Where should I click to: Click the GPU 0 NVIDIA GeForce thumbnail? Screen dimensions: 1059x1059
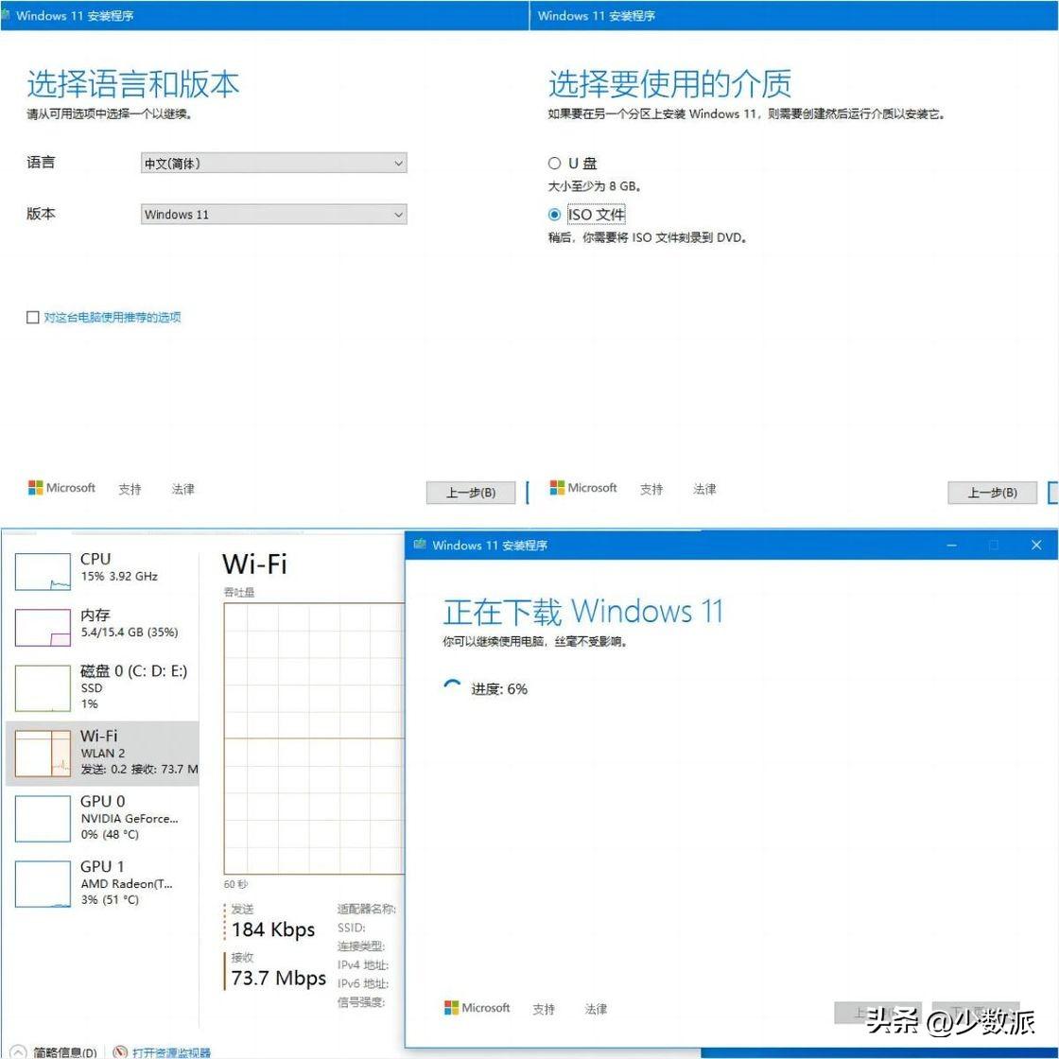pos(43,818)
